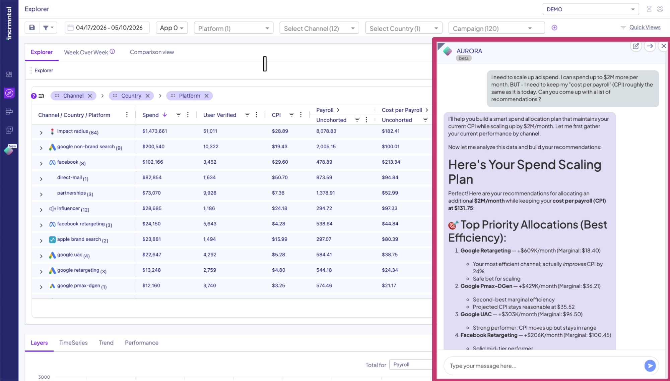670x381 pixels.
Task: Open the bar chart report sidebar icon
Action: [9, 111]
